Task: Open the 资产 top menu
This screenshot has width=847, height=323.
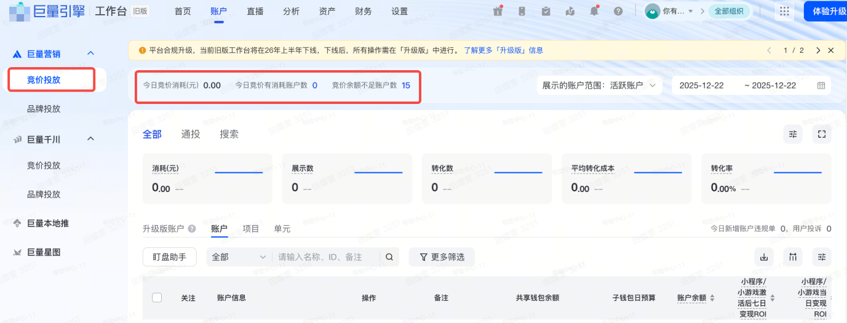Action: pyautogui.click(x=328, y=11)
